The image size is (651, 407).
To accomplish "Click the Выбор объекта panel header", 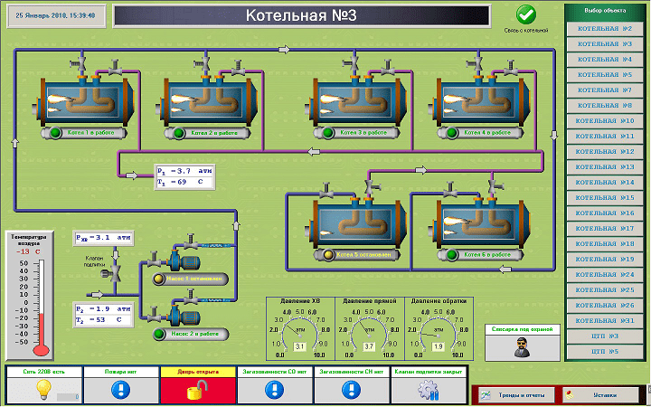I will coord(605,10).
